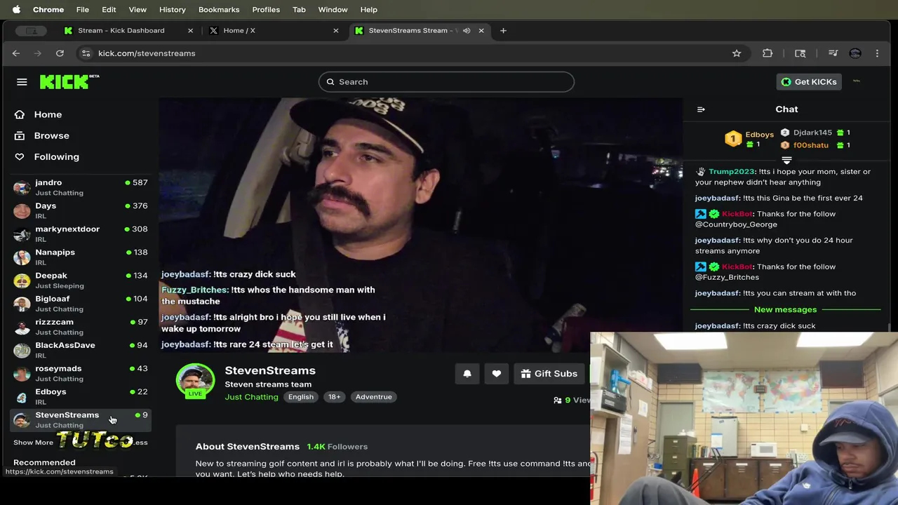
Task: Open a new Chrome tab
Action: [x=503, y=30]
